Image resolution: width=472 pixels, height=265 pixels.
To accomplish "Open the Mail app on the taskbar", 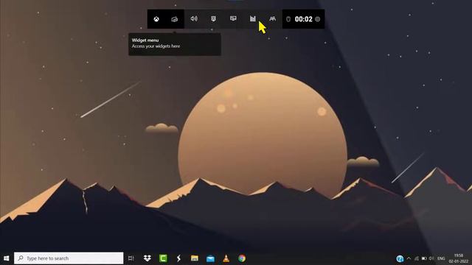I will (210, 258).
